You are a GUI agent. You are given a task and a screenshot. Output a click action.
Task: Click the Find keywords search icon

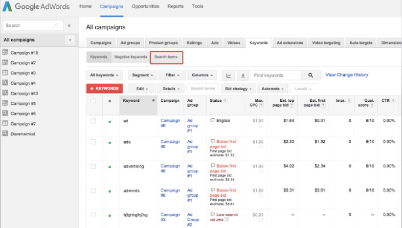[x=311, y=76]
